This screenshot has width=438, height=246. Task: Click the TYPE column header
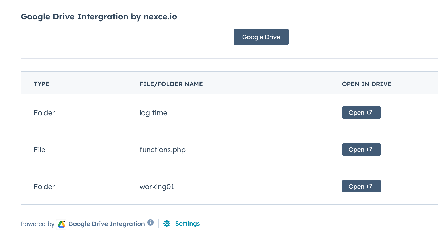coord(41,84)
